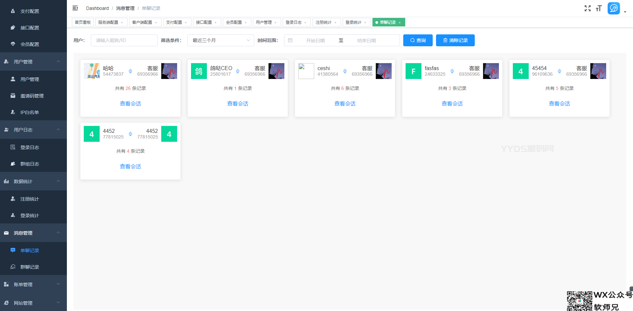Click the calendar icon in date range
Screen dimensions: 633x311
[x=290, y=40]
